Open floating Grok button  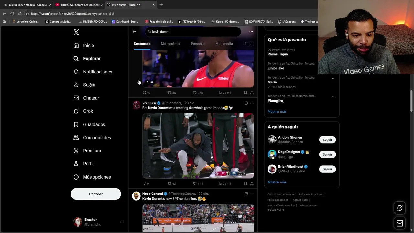coord(400,208)
